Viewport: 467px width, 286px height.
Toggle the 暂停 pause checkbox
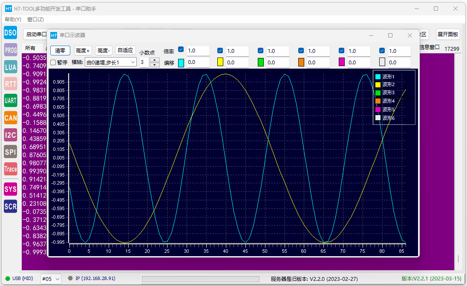click(53, 62)
